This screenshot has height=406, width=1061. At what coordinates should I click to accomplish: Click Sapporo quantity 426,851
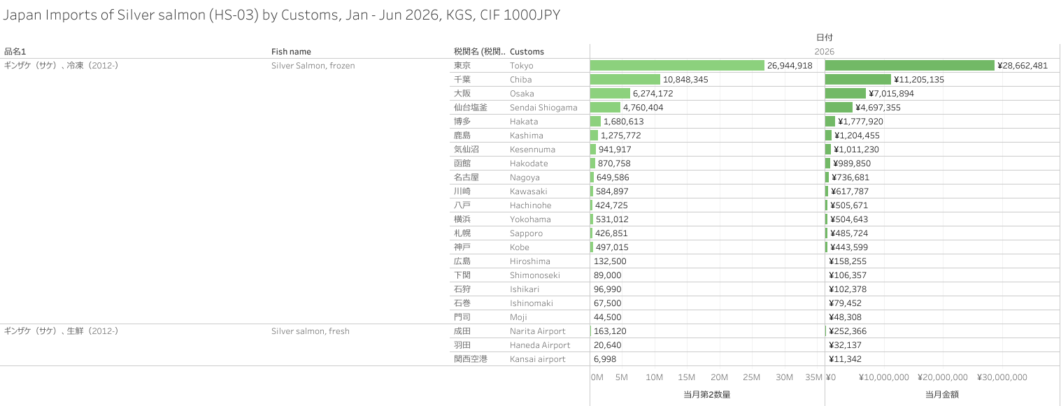point(612,233)
